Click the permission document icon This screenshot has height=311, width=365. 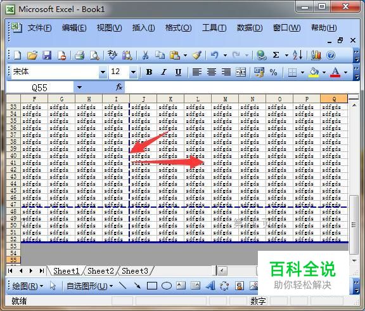(x=61, y=55)
